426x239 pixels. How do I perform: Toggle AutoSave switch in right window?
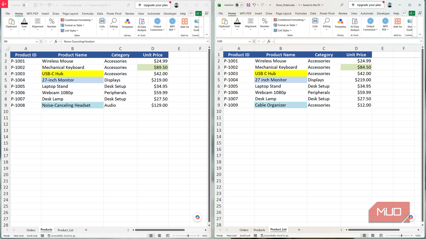[x=239, y=5]
